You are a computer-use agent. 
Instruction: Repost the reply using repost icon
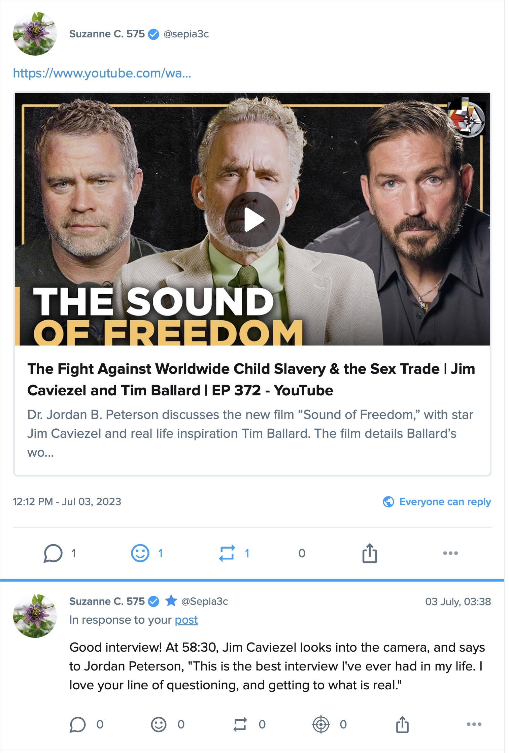(240, 724)
